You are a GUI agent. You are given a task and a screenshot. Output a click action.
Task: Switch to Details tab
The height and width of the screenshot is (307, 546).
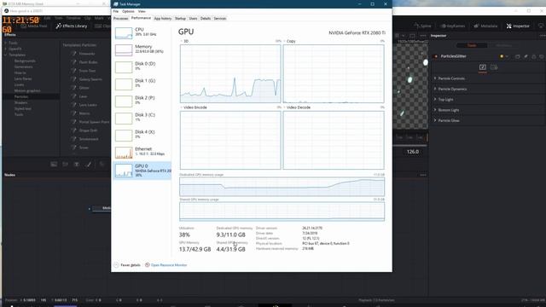point(206,19)
